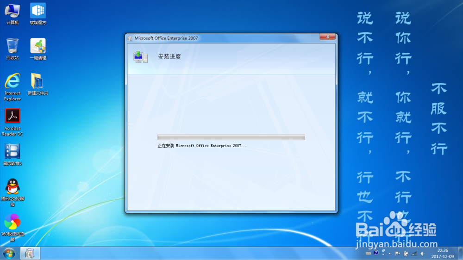Open the Action Center flag icon
This screenshot has width=463, height=260.
tap(398, 254)
